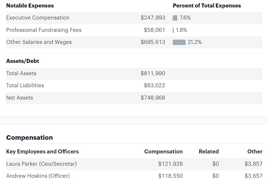The width and height of the screenshot is (267, 181).
Task: Click the Executive Compensation percent bar
Action: 175,18
